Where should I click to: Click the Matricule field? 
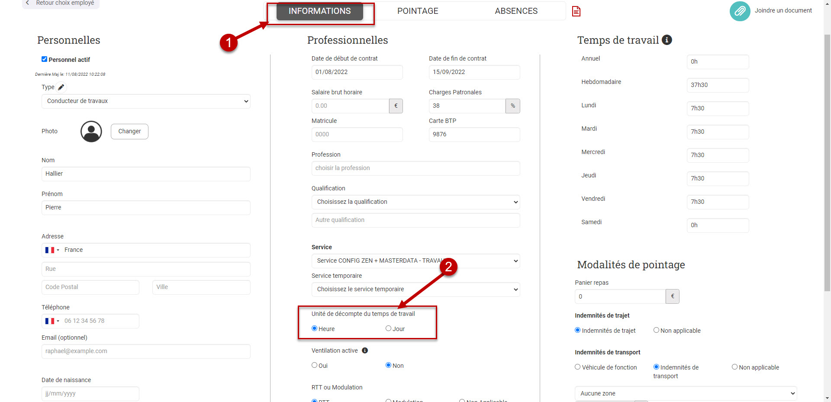357,135
